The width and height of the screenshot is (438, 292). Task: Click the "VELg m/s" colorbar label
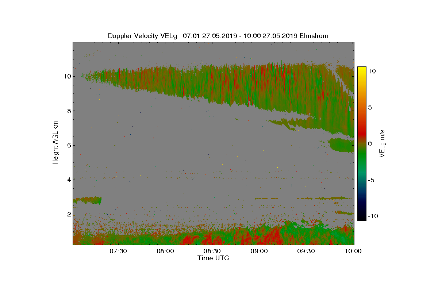382,143
